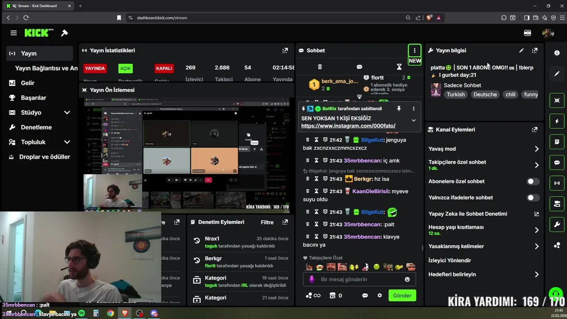Click the Turkish tag chip

tap(456, 94)
